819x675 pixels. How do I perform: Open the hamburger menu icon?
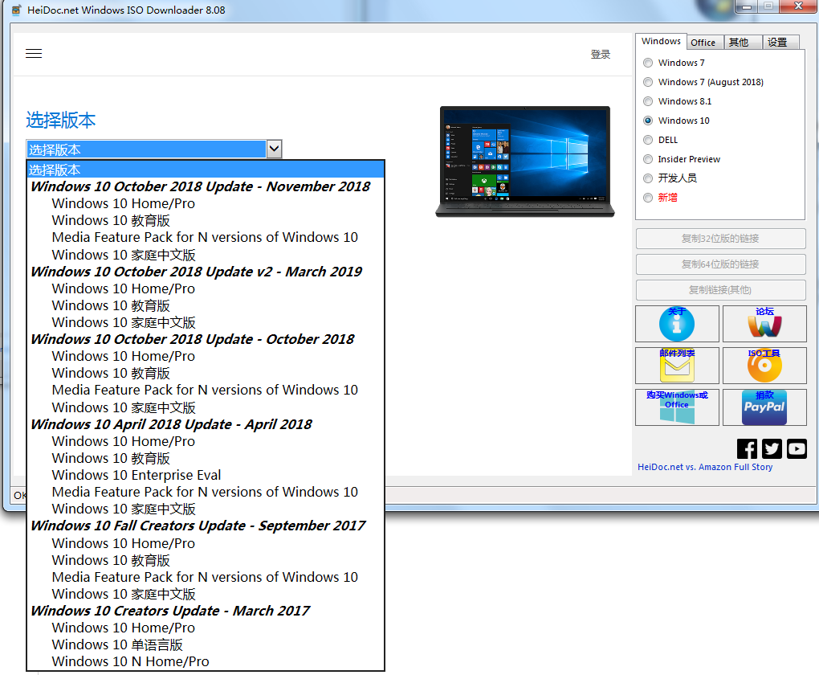click(34, 53)
